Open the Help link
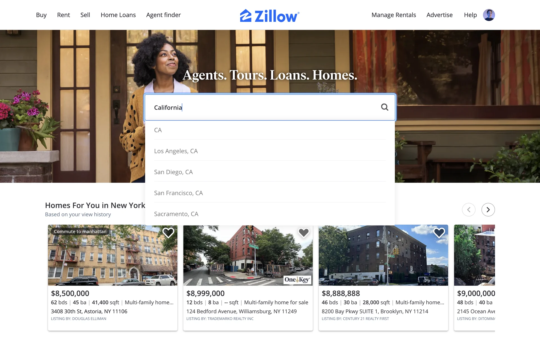Screen dimensions: 540x337 (470, 15)
